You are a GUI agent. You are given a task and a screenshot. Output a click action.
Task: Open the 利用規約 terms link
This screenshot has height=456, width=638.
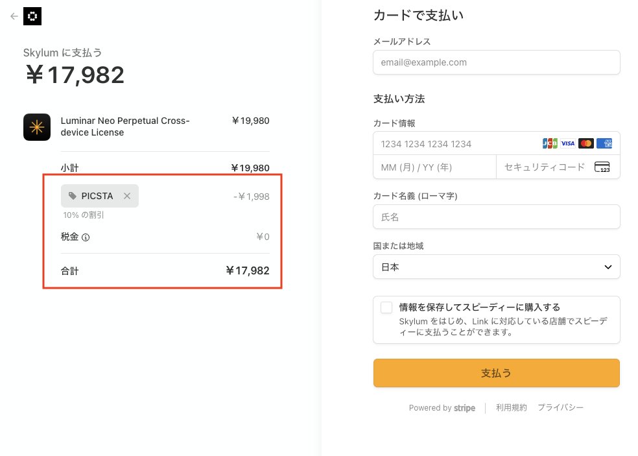(x=512, y=408)
